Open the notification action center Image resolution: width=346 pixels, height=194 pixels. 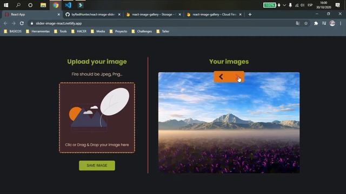coord(337,5)
